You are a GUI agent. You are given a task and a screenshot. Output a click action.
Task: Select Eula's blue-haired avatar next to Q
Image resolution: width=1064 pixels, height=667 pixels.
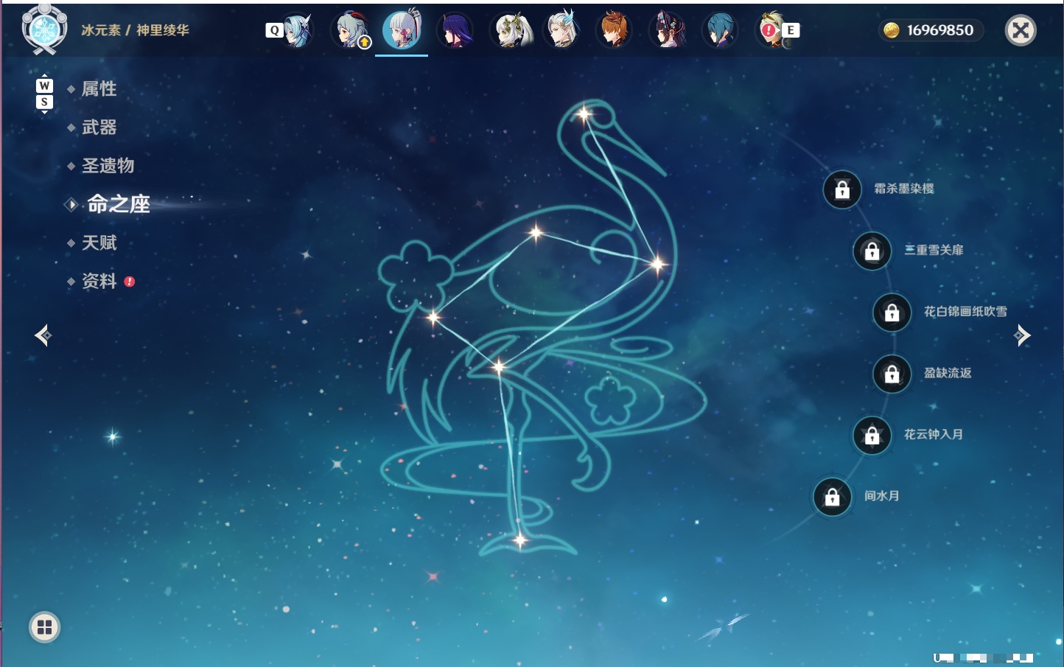point(298,30)
